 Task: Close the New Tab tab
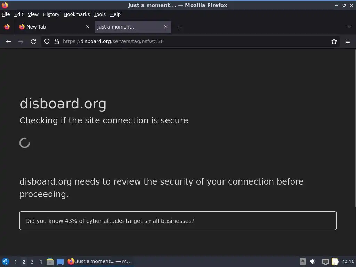point(87,27)
